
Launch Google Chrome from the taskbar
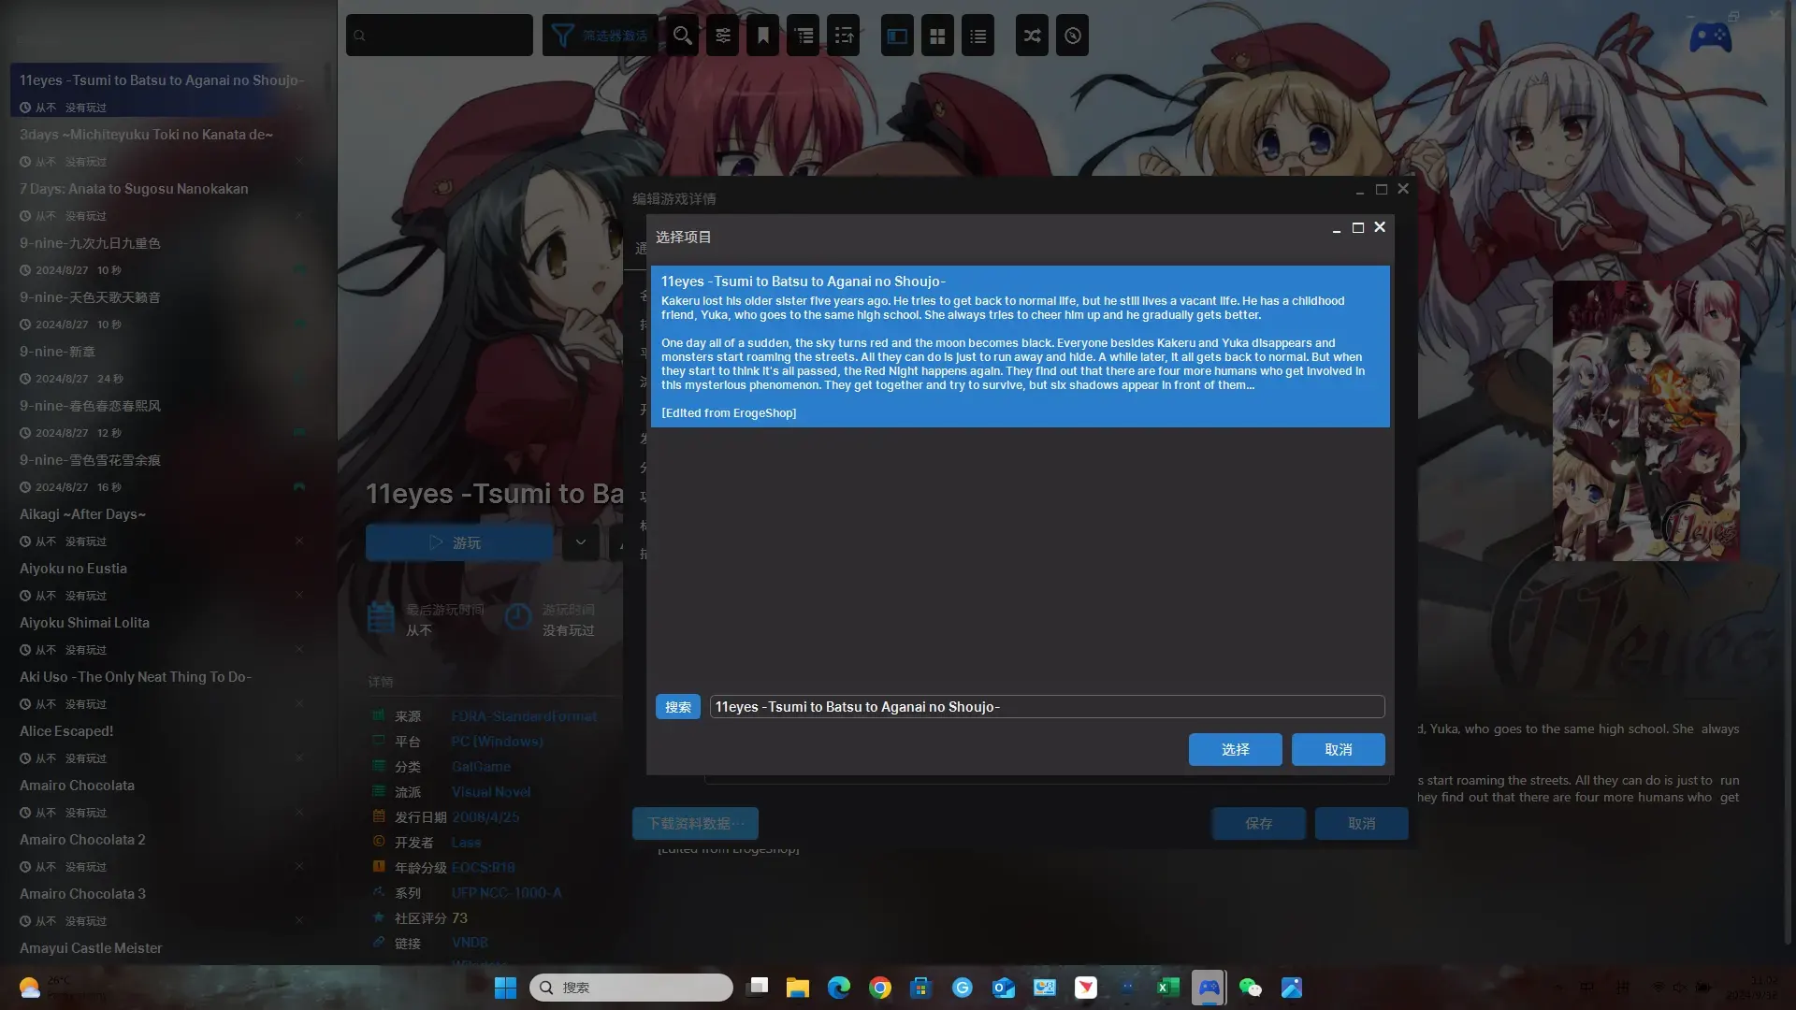pyautogui.click(x=880, y=988)
